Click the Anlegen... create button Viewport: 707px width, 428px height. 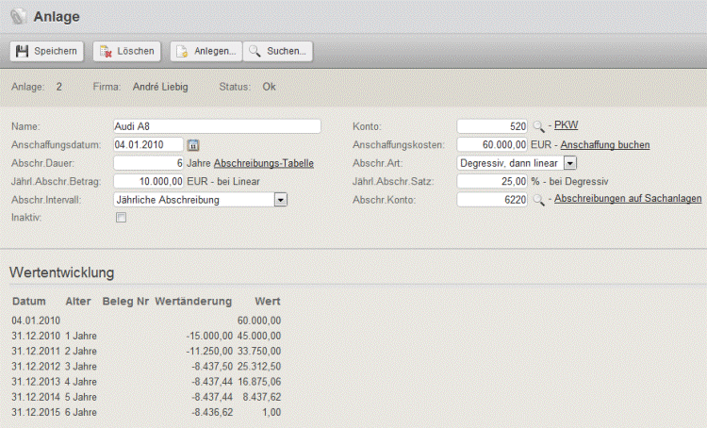[x=206, y=51]
